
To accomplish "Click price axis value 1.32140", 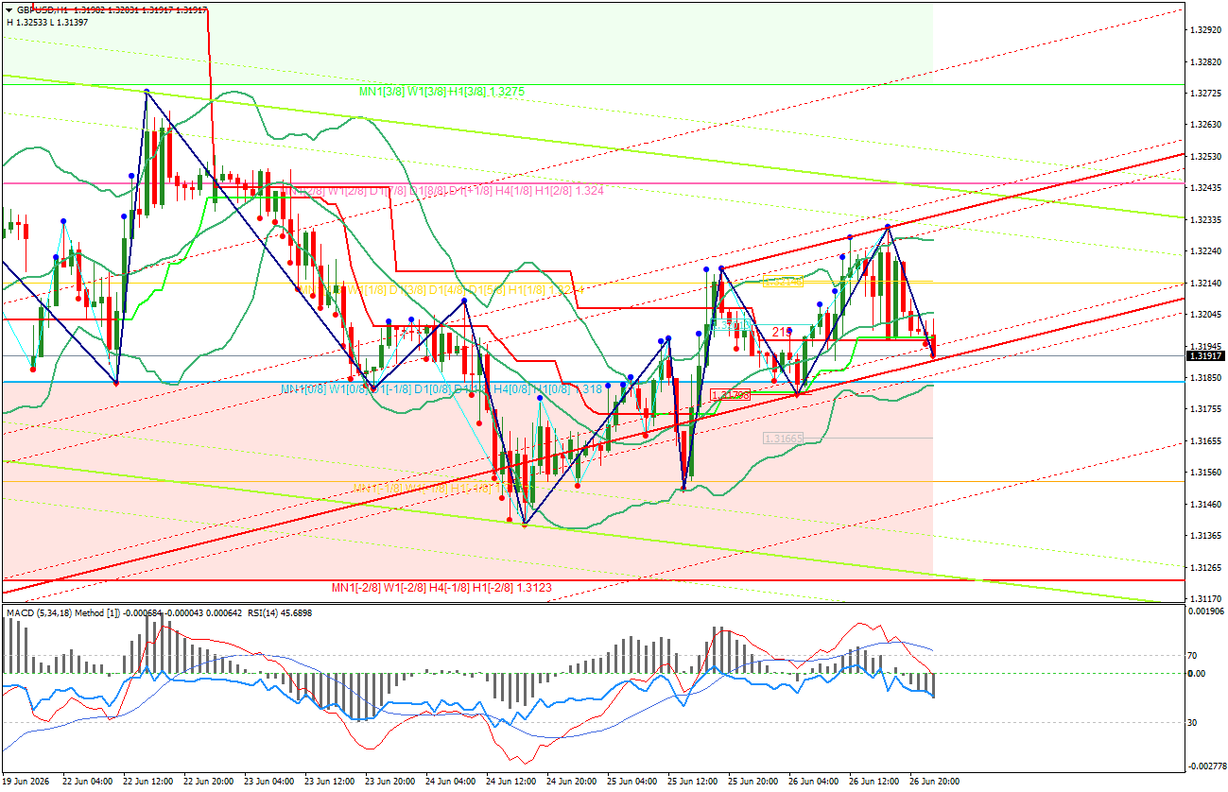I will tap(1205, 283).
